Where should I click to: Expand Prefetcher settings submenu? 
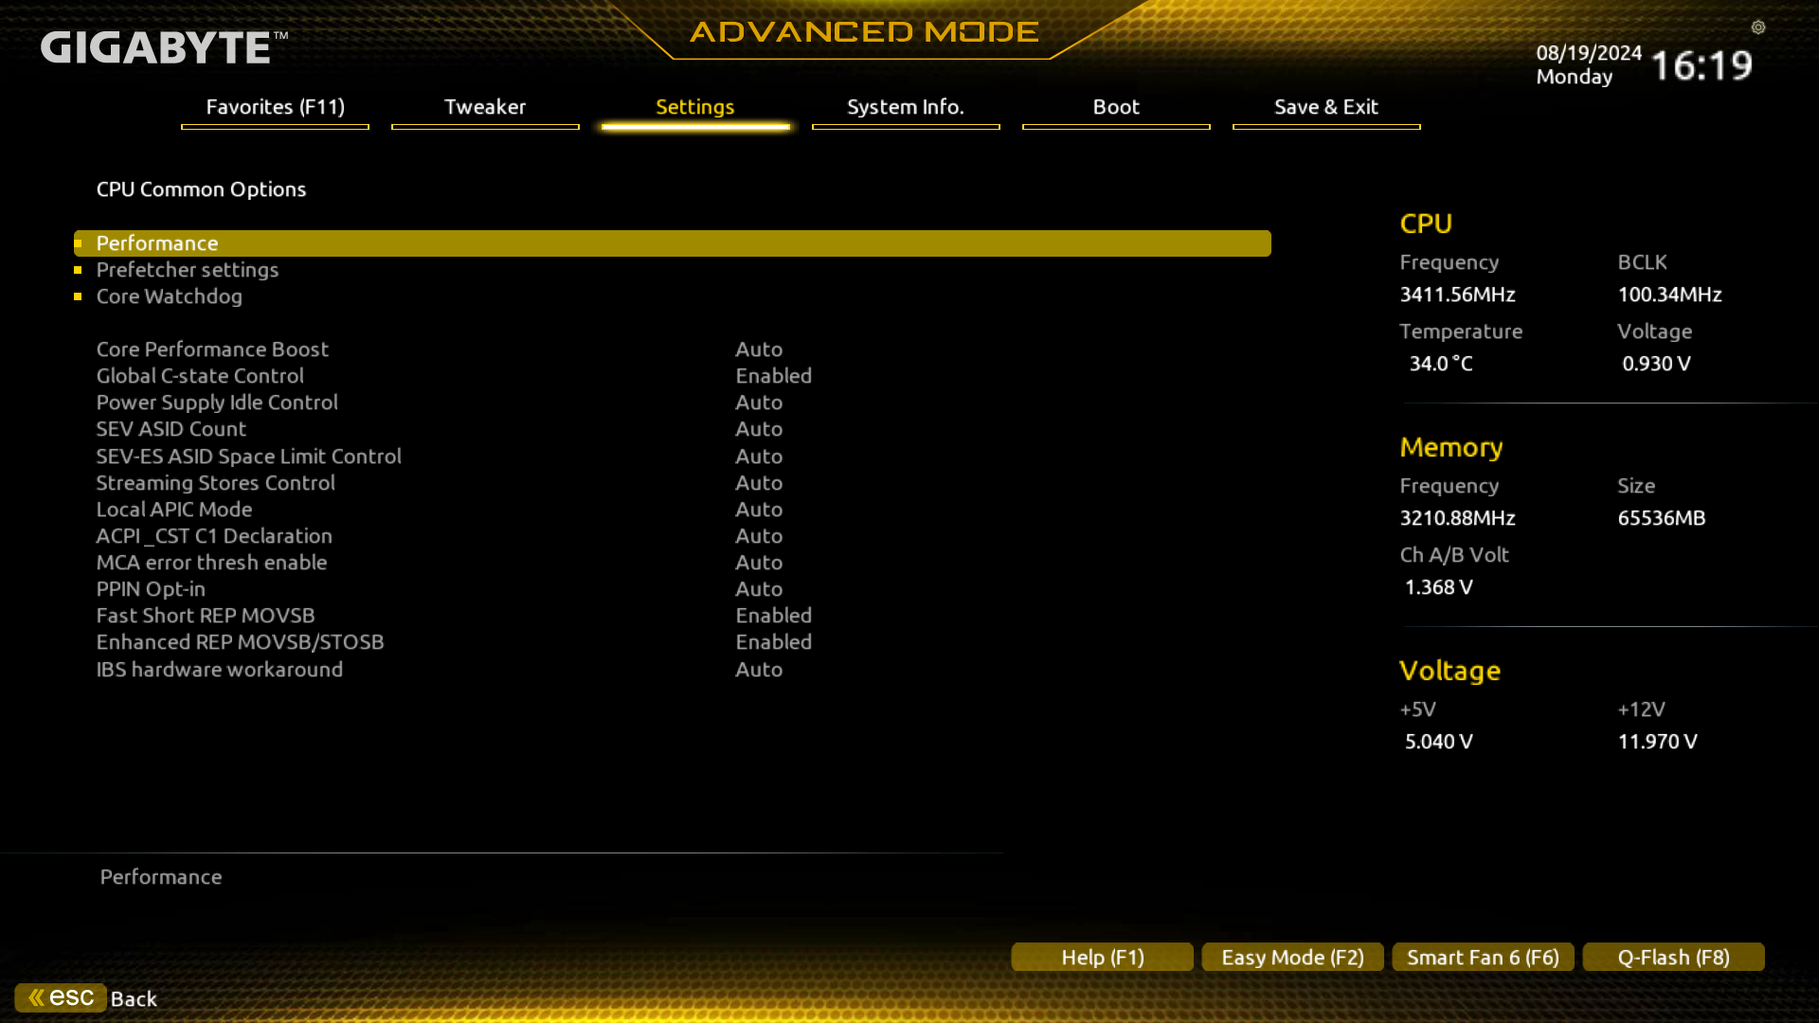point(188,270)
